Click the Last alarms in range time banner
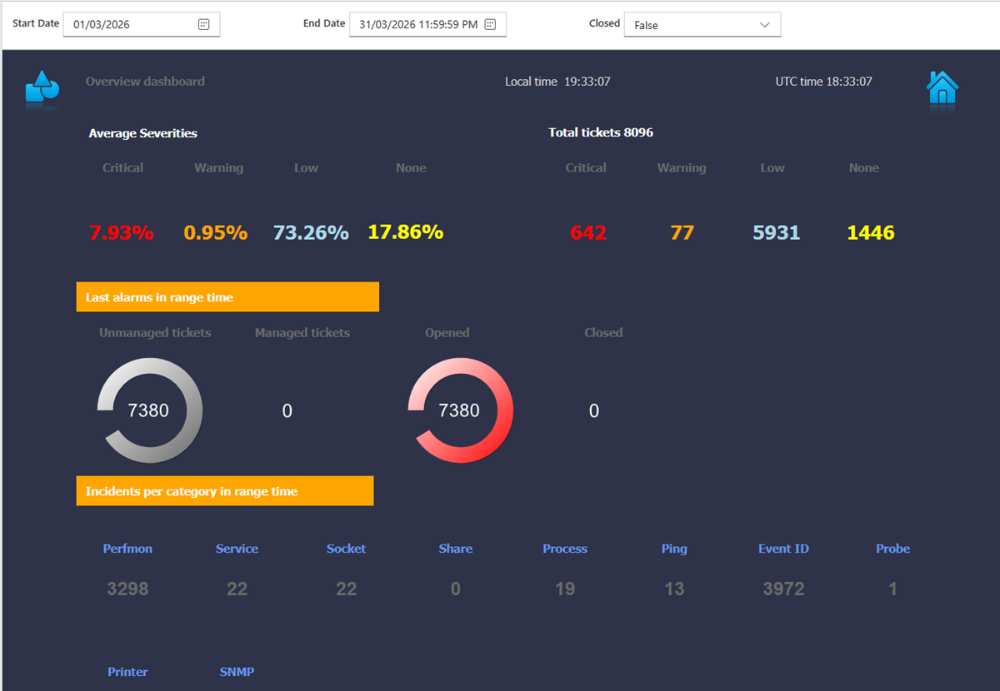The height and width of the screenshot is (691, 1000). point(227,297)
